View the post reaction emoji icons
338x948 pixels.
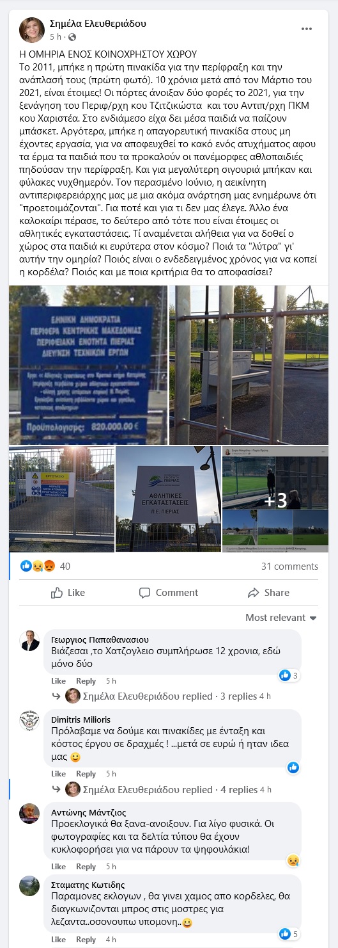click(x=38, y=566)
